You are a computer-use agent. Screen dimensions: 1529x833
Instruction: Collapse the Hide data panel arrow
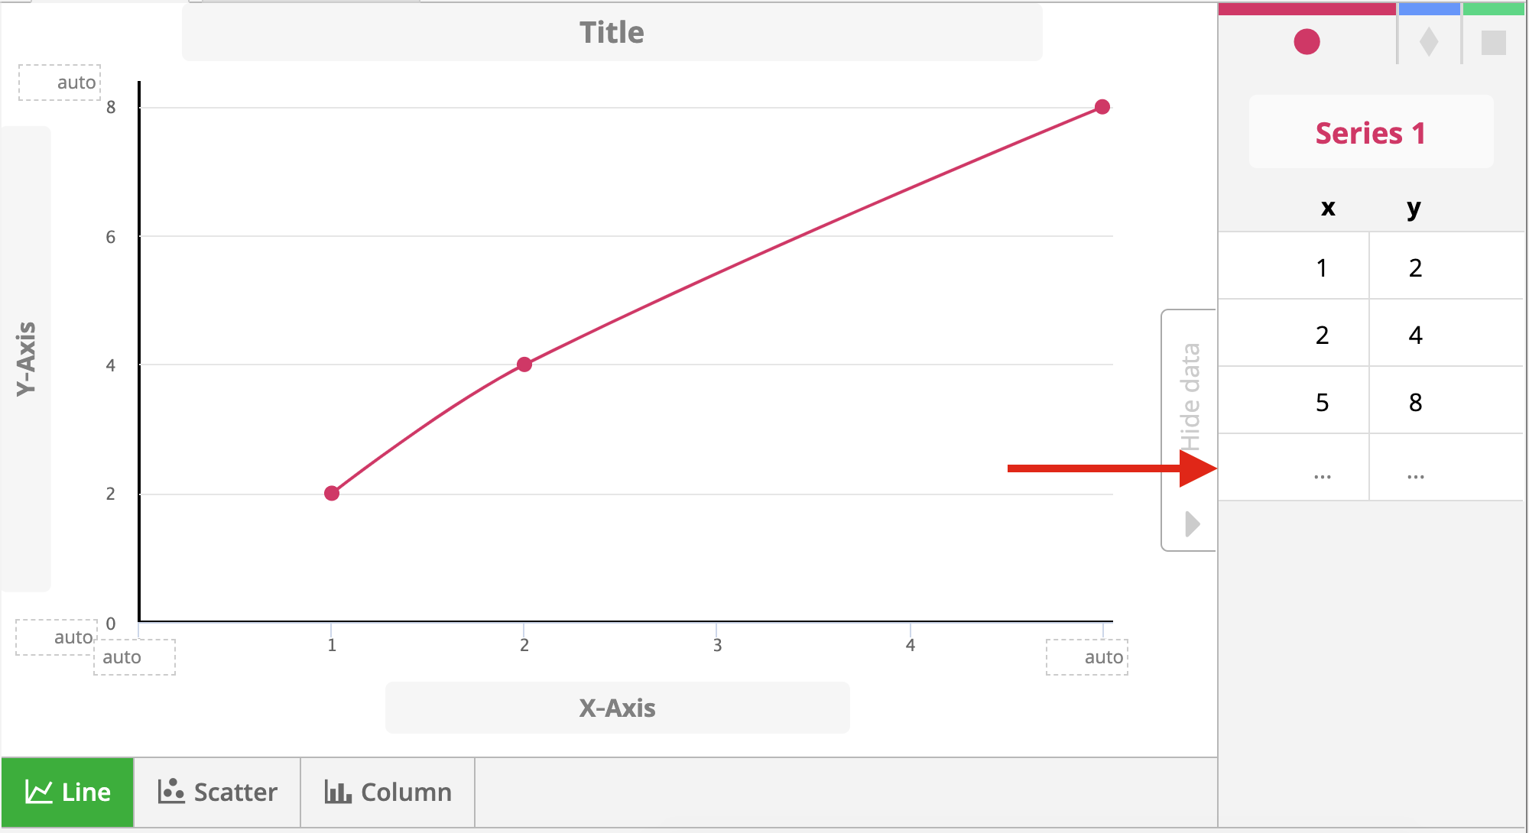[1193, 524]
